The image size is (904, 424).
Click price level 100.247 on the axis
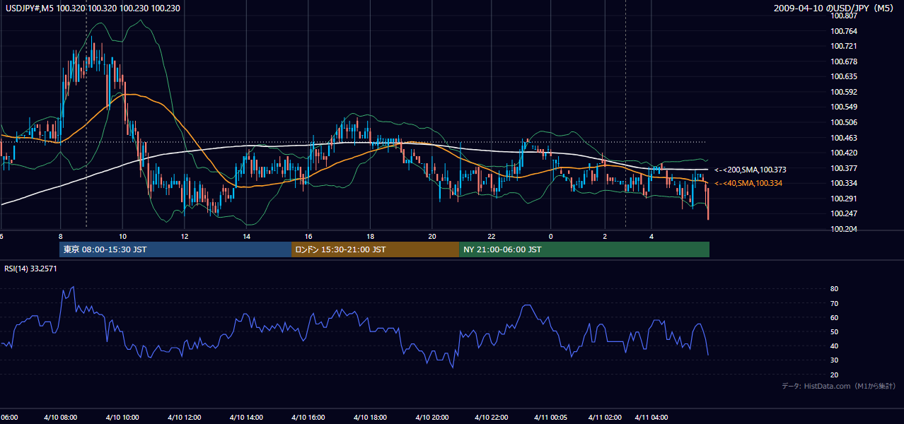click(844, 213)
